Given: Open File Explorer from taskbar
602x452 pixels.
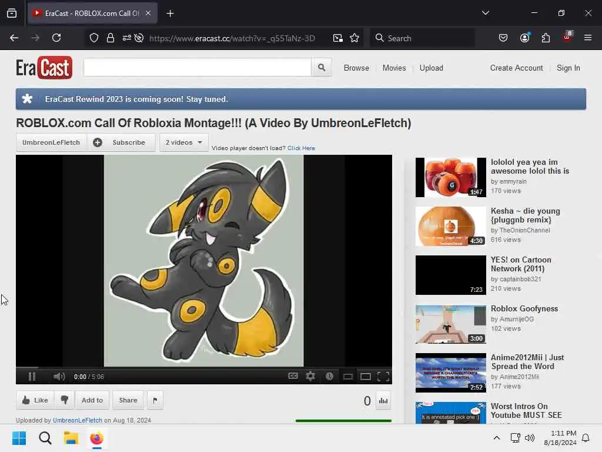Looking at the screenshot, I should pos(71,438).
